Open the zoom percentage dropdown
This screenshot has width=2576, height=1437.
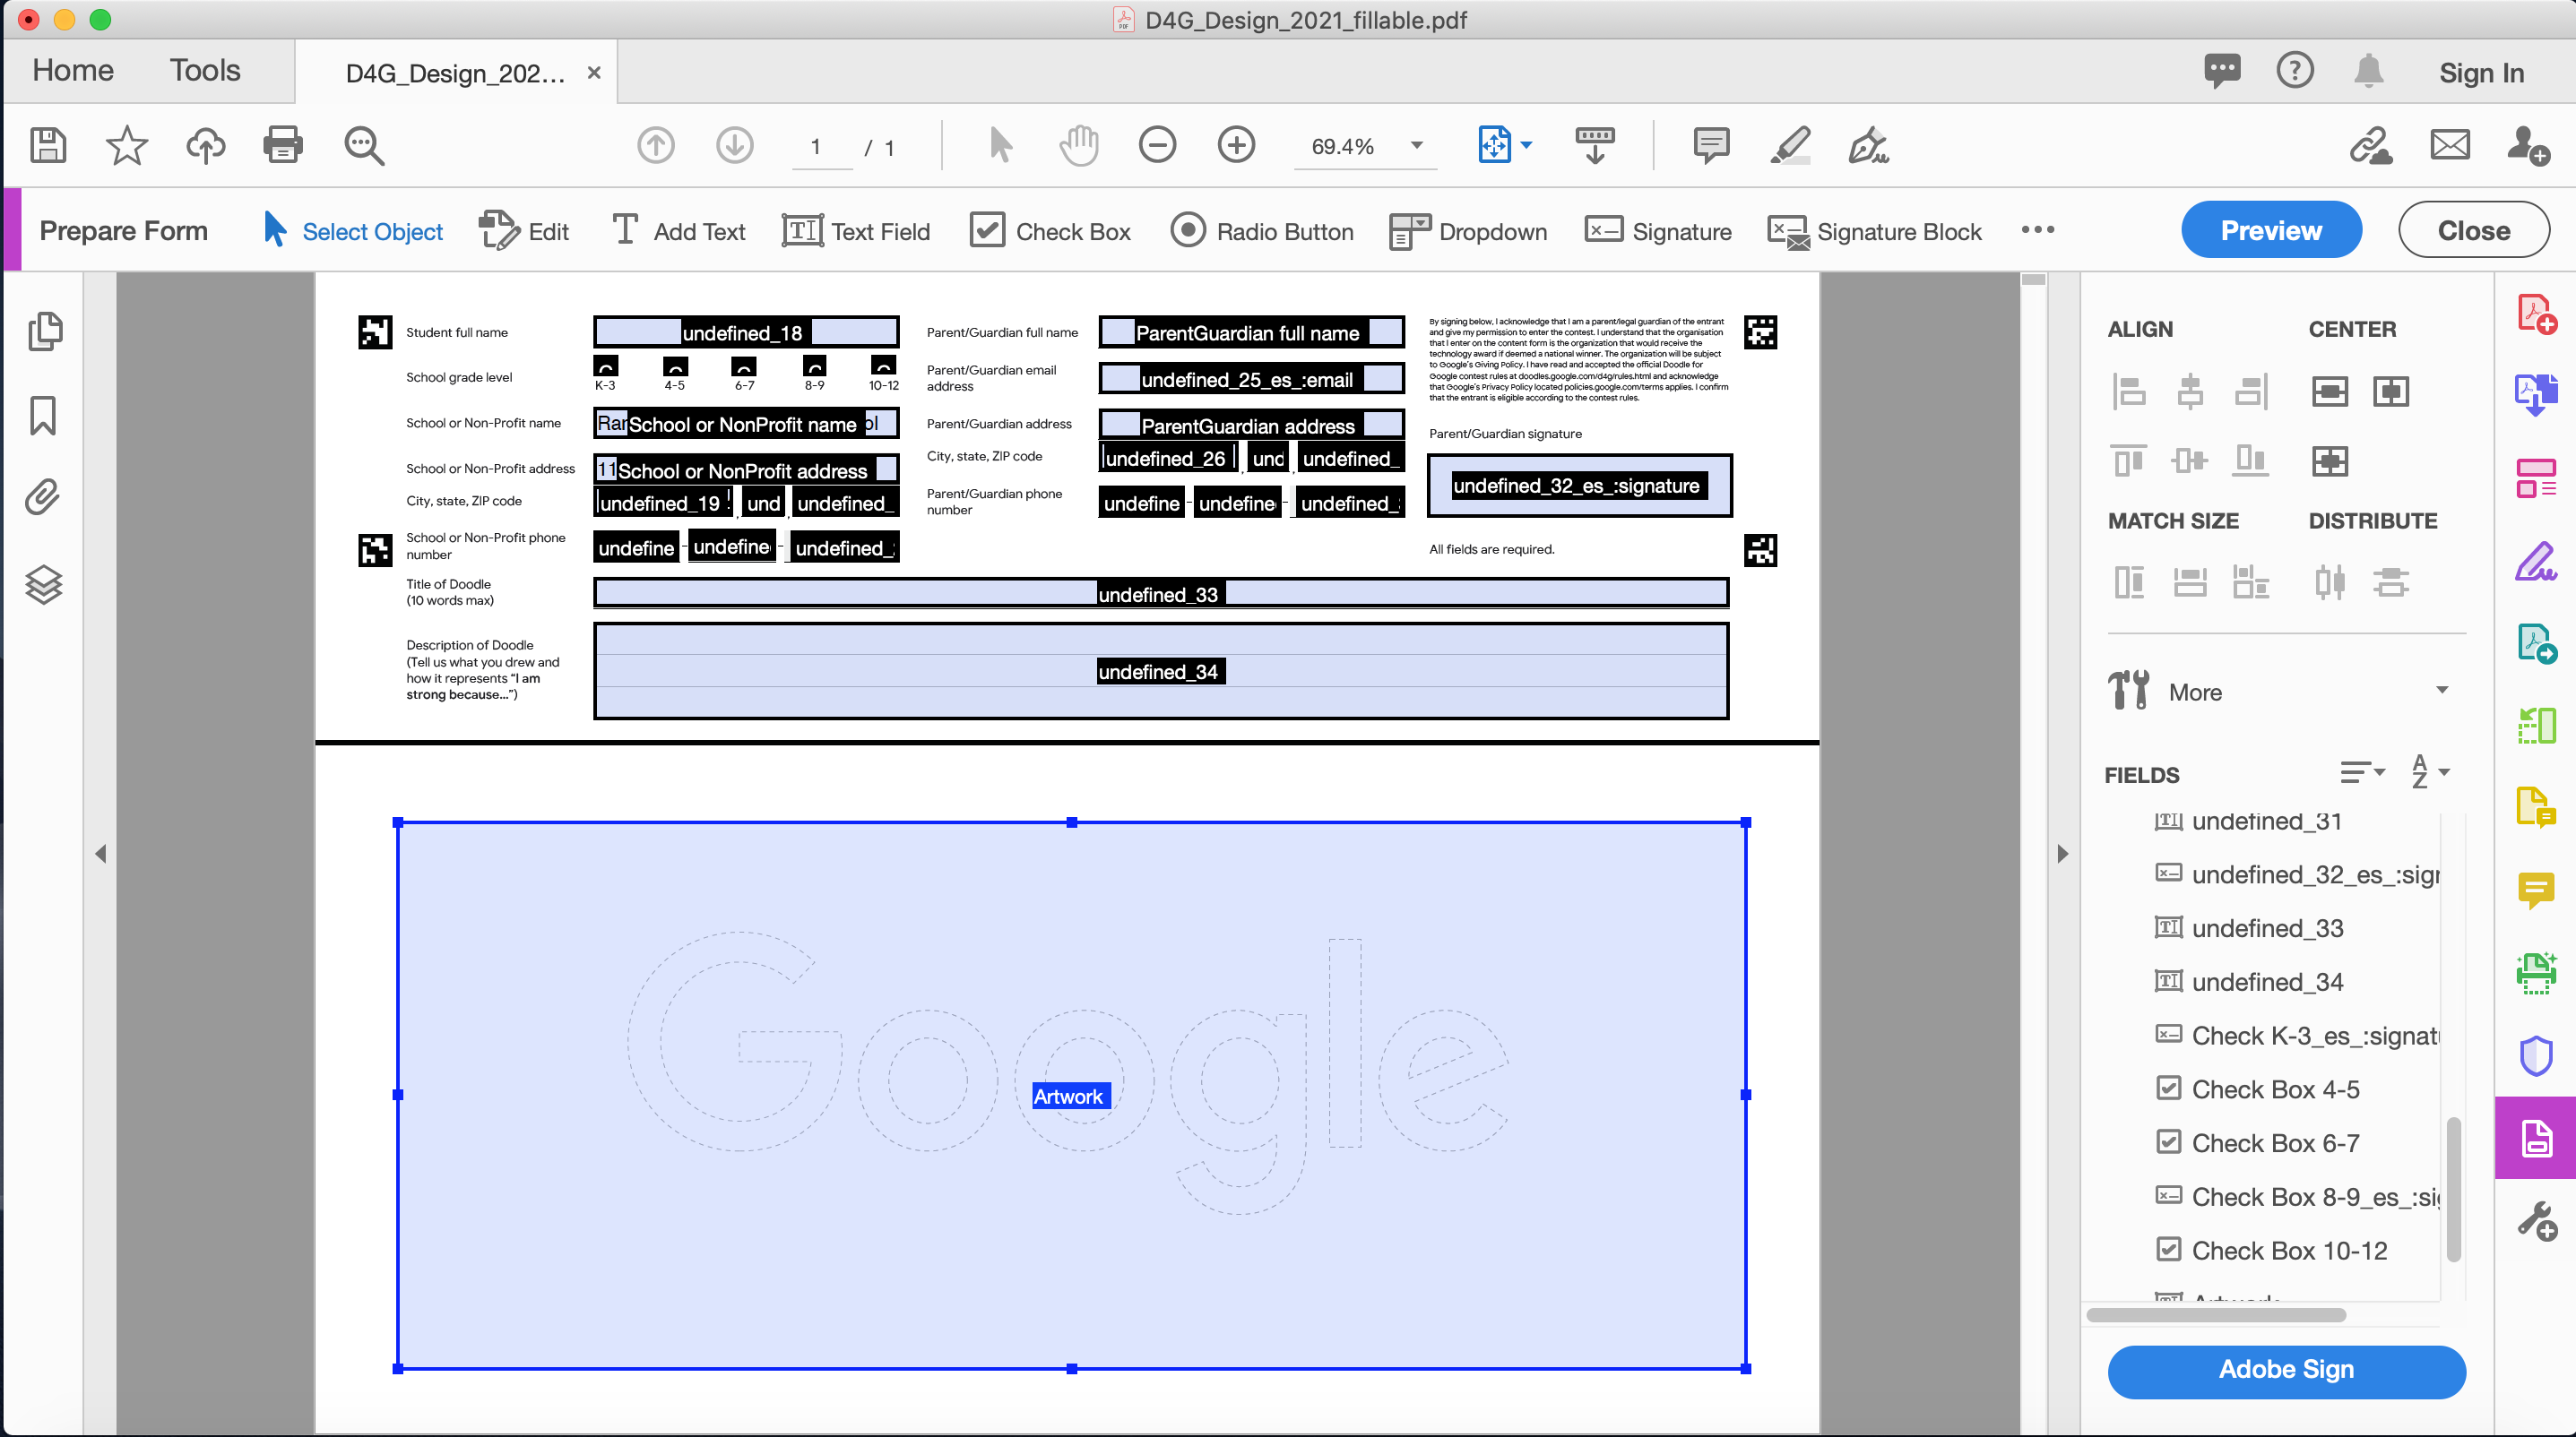tap(1416, 146)
